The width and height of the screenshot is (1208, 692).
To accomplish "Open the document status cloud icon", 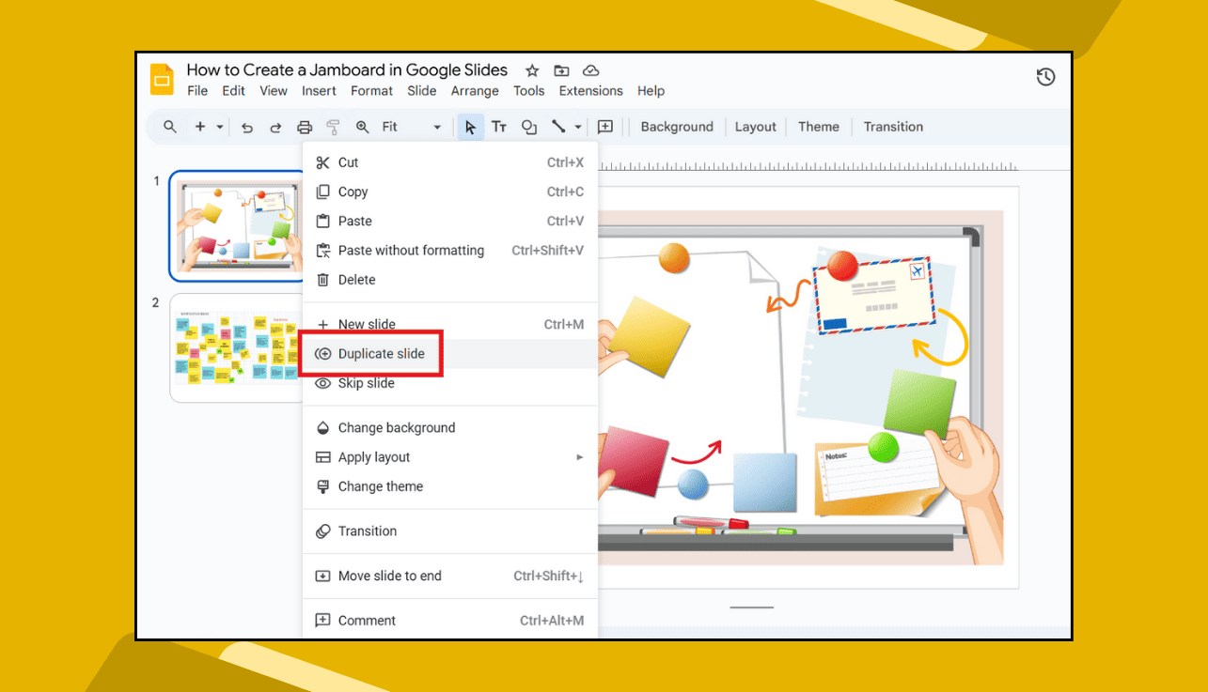I will pos(591,70).
